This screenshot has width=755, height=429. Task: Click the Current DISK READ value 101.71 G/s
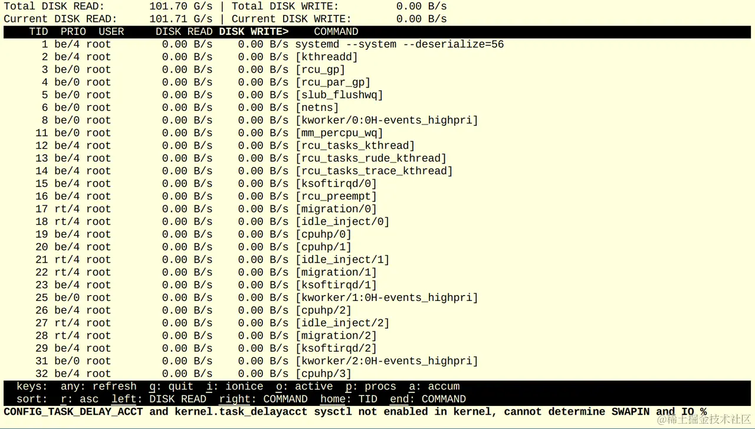[x=180, y=19]
